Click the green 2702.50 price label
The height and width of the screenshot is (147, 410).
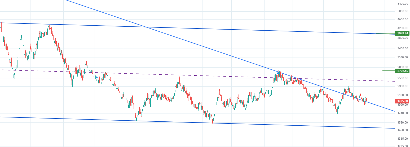click(x=402, y=71)
